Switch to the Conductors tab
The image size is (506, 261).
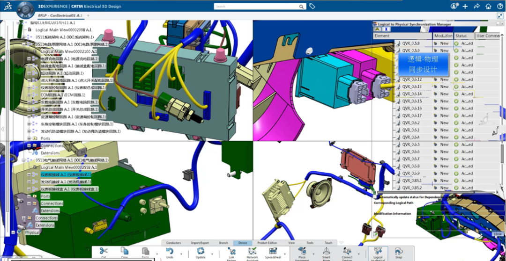point(174,243)
